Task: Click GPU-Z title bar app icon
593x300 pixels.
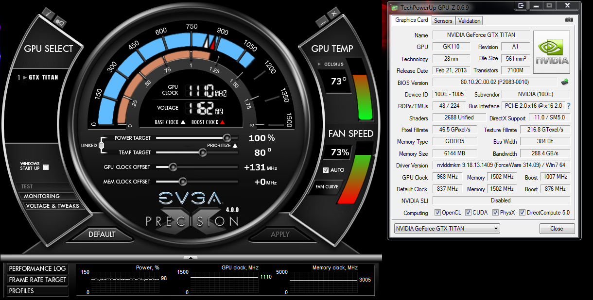Action: 393,7
